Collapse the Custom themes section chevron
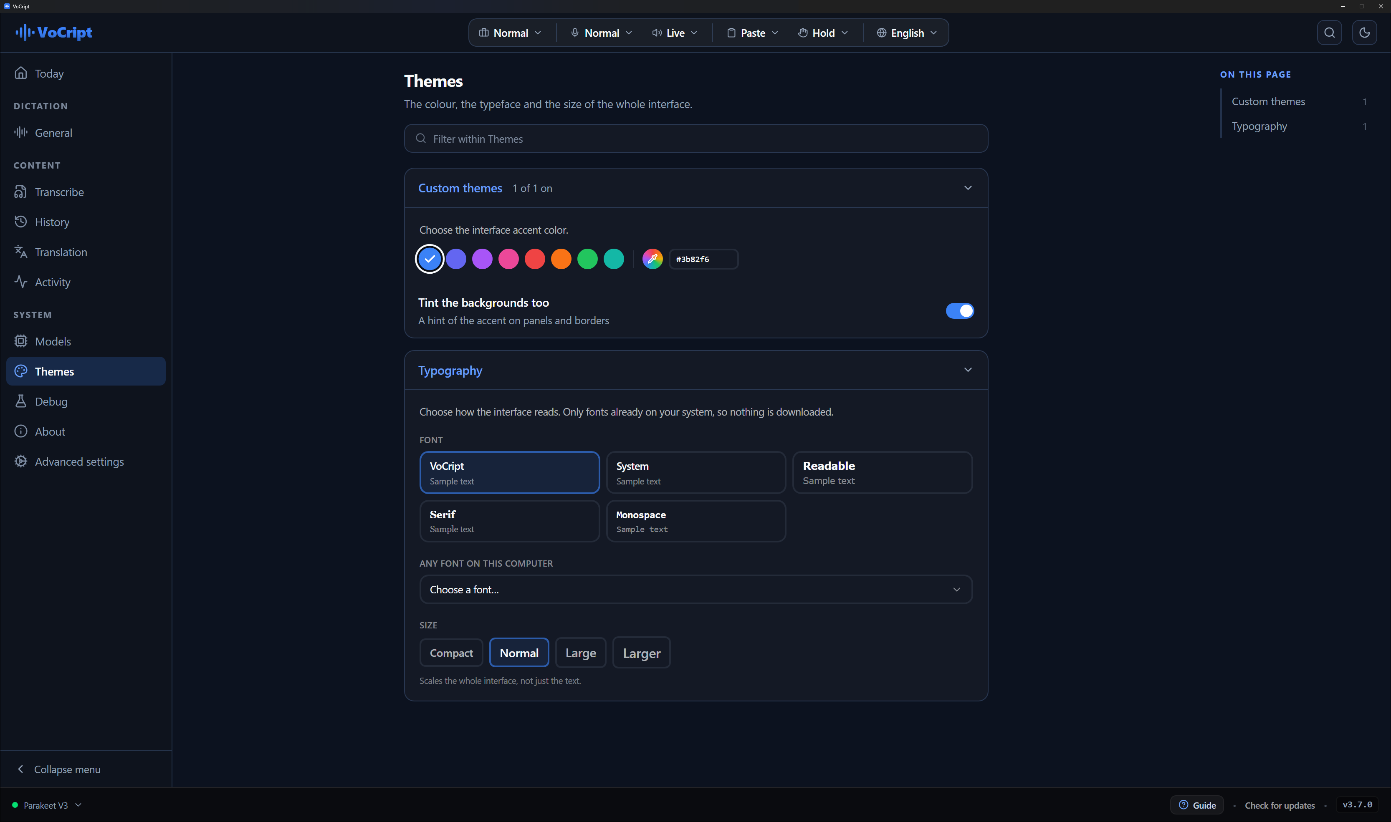This screenshot has height=822, width=1391. [x=968, y=188]
